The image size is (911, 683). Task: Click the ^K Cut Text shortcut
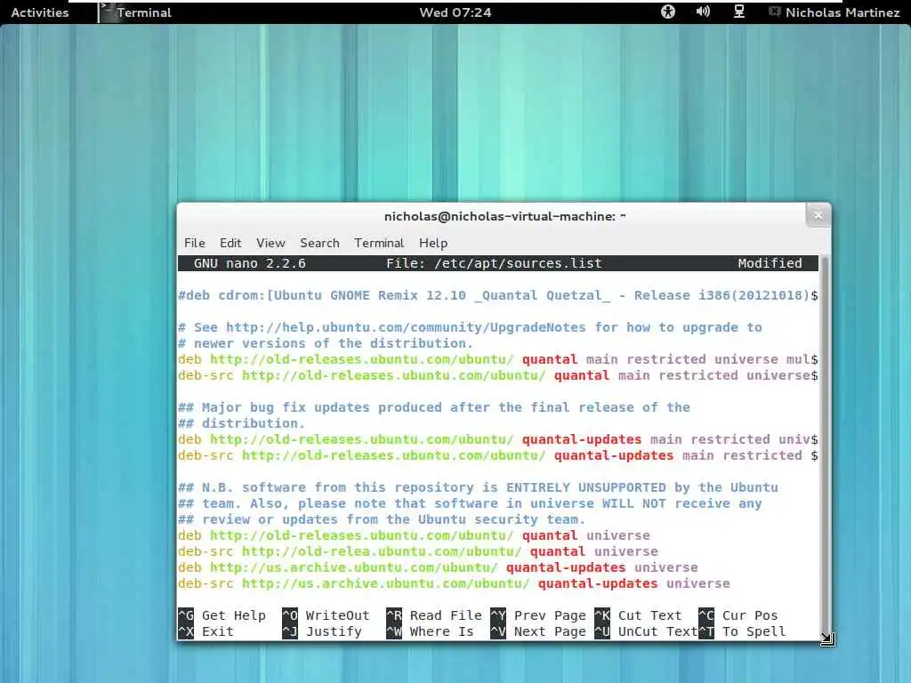638,615
